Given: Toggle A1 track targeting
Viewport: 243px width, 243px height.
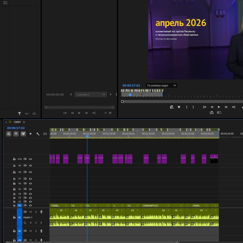Looking at the screenshot, I should pos(20,217).
